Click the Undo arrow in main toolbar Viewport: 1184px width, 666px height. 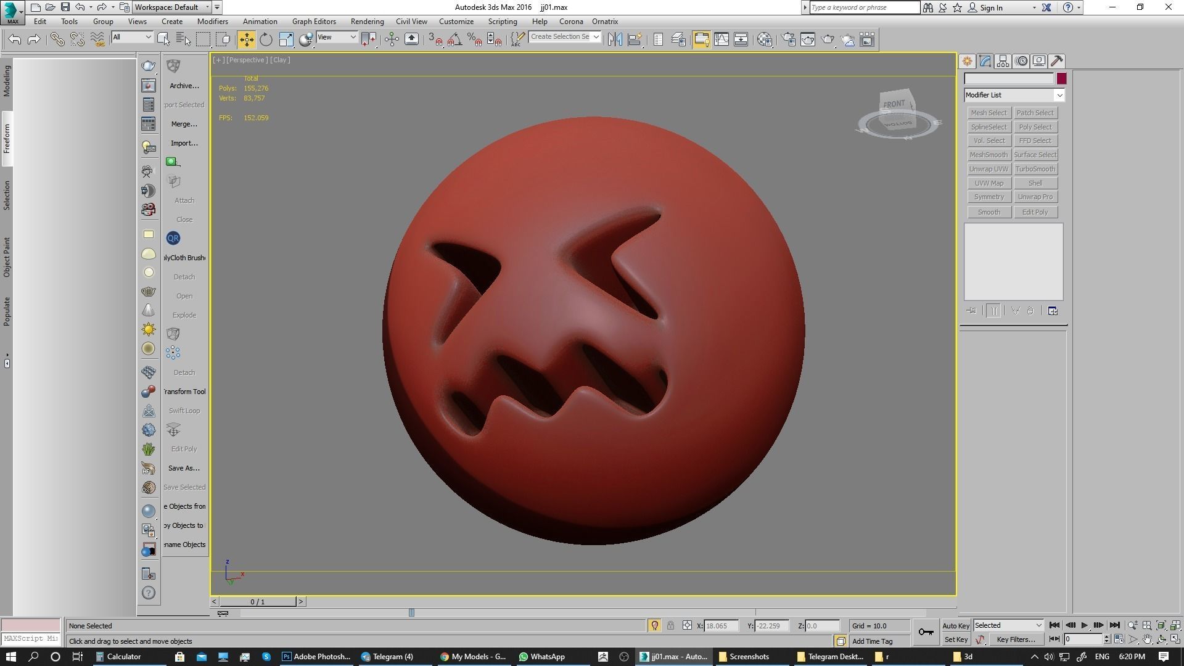tap(15, 39)
